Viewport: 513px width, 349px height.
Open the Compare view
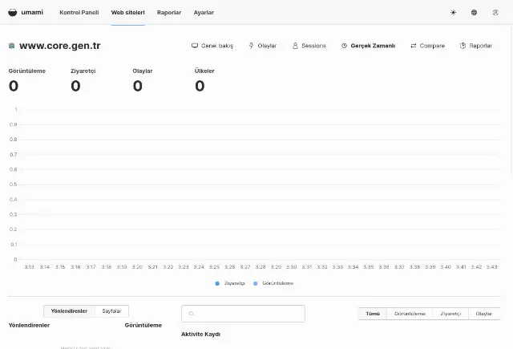pyautogui.click(x=427, y=46)
